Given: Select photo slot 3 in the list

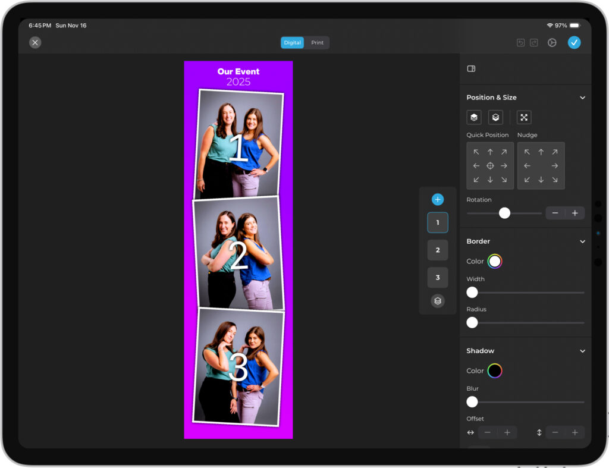Looking at the screenshot, I should point(438,278).
